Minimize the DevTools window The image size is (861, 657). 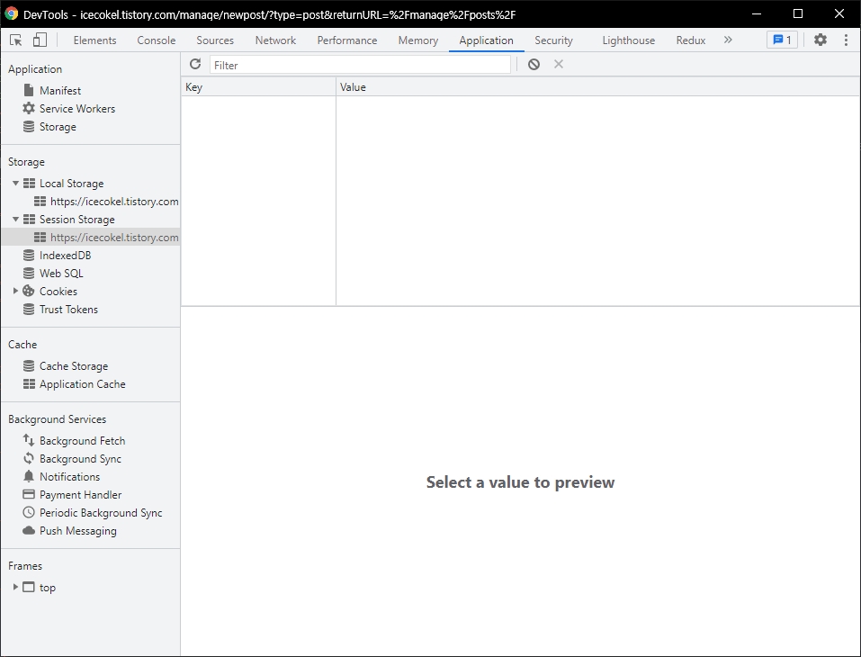[756, 13]
